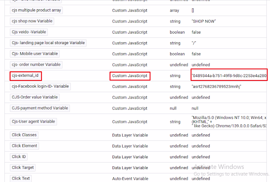This screenshot has height=182, width=270.
Task: Open the Click Classes variable
Action: (x=24, y=135)
